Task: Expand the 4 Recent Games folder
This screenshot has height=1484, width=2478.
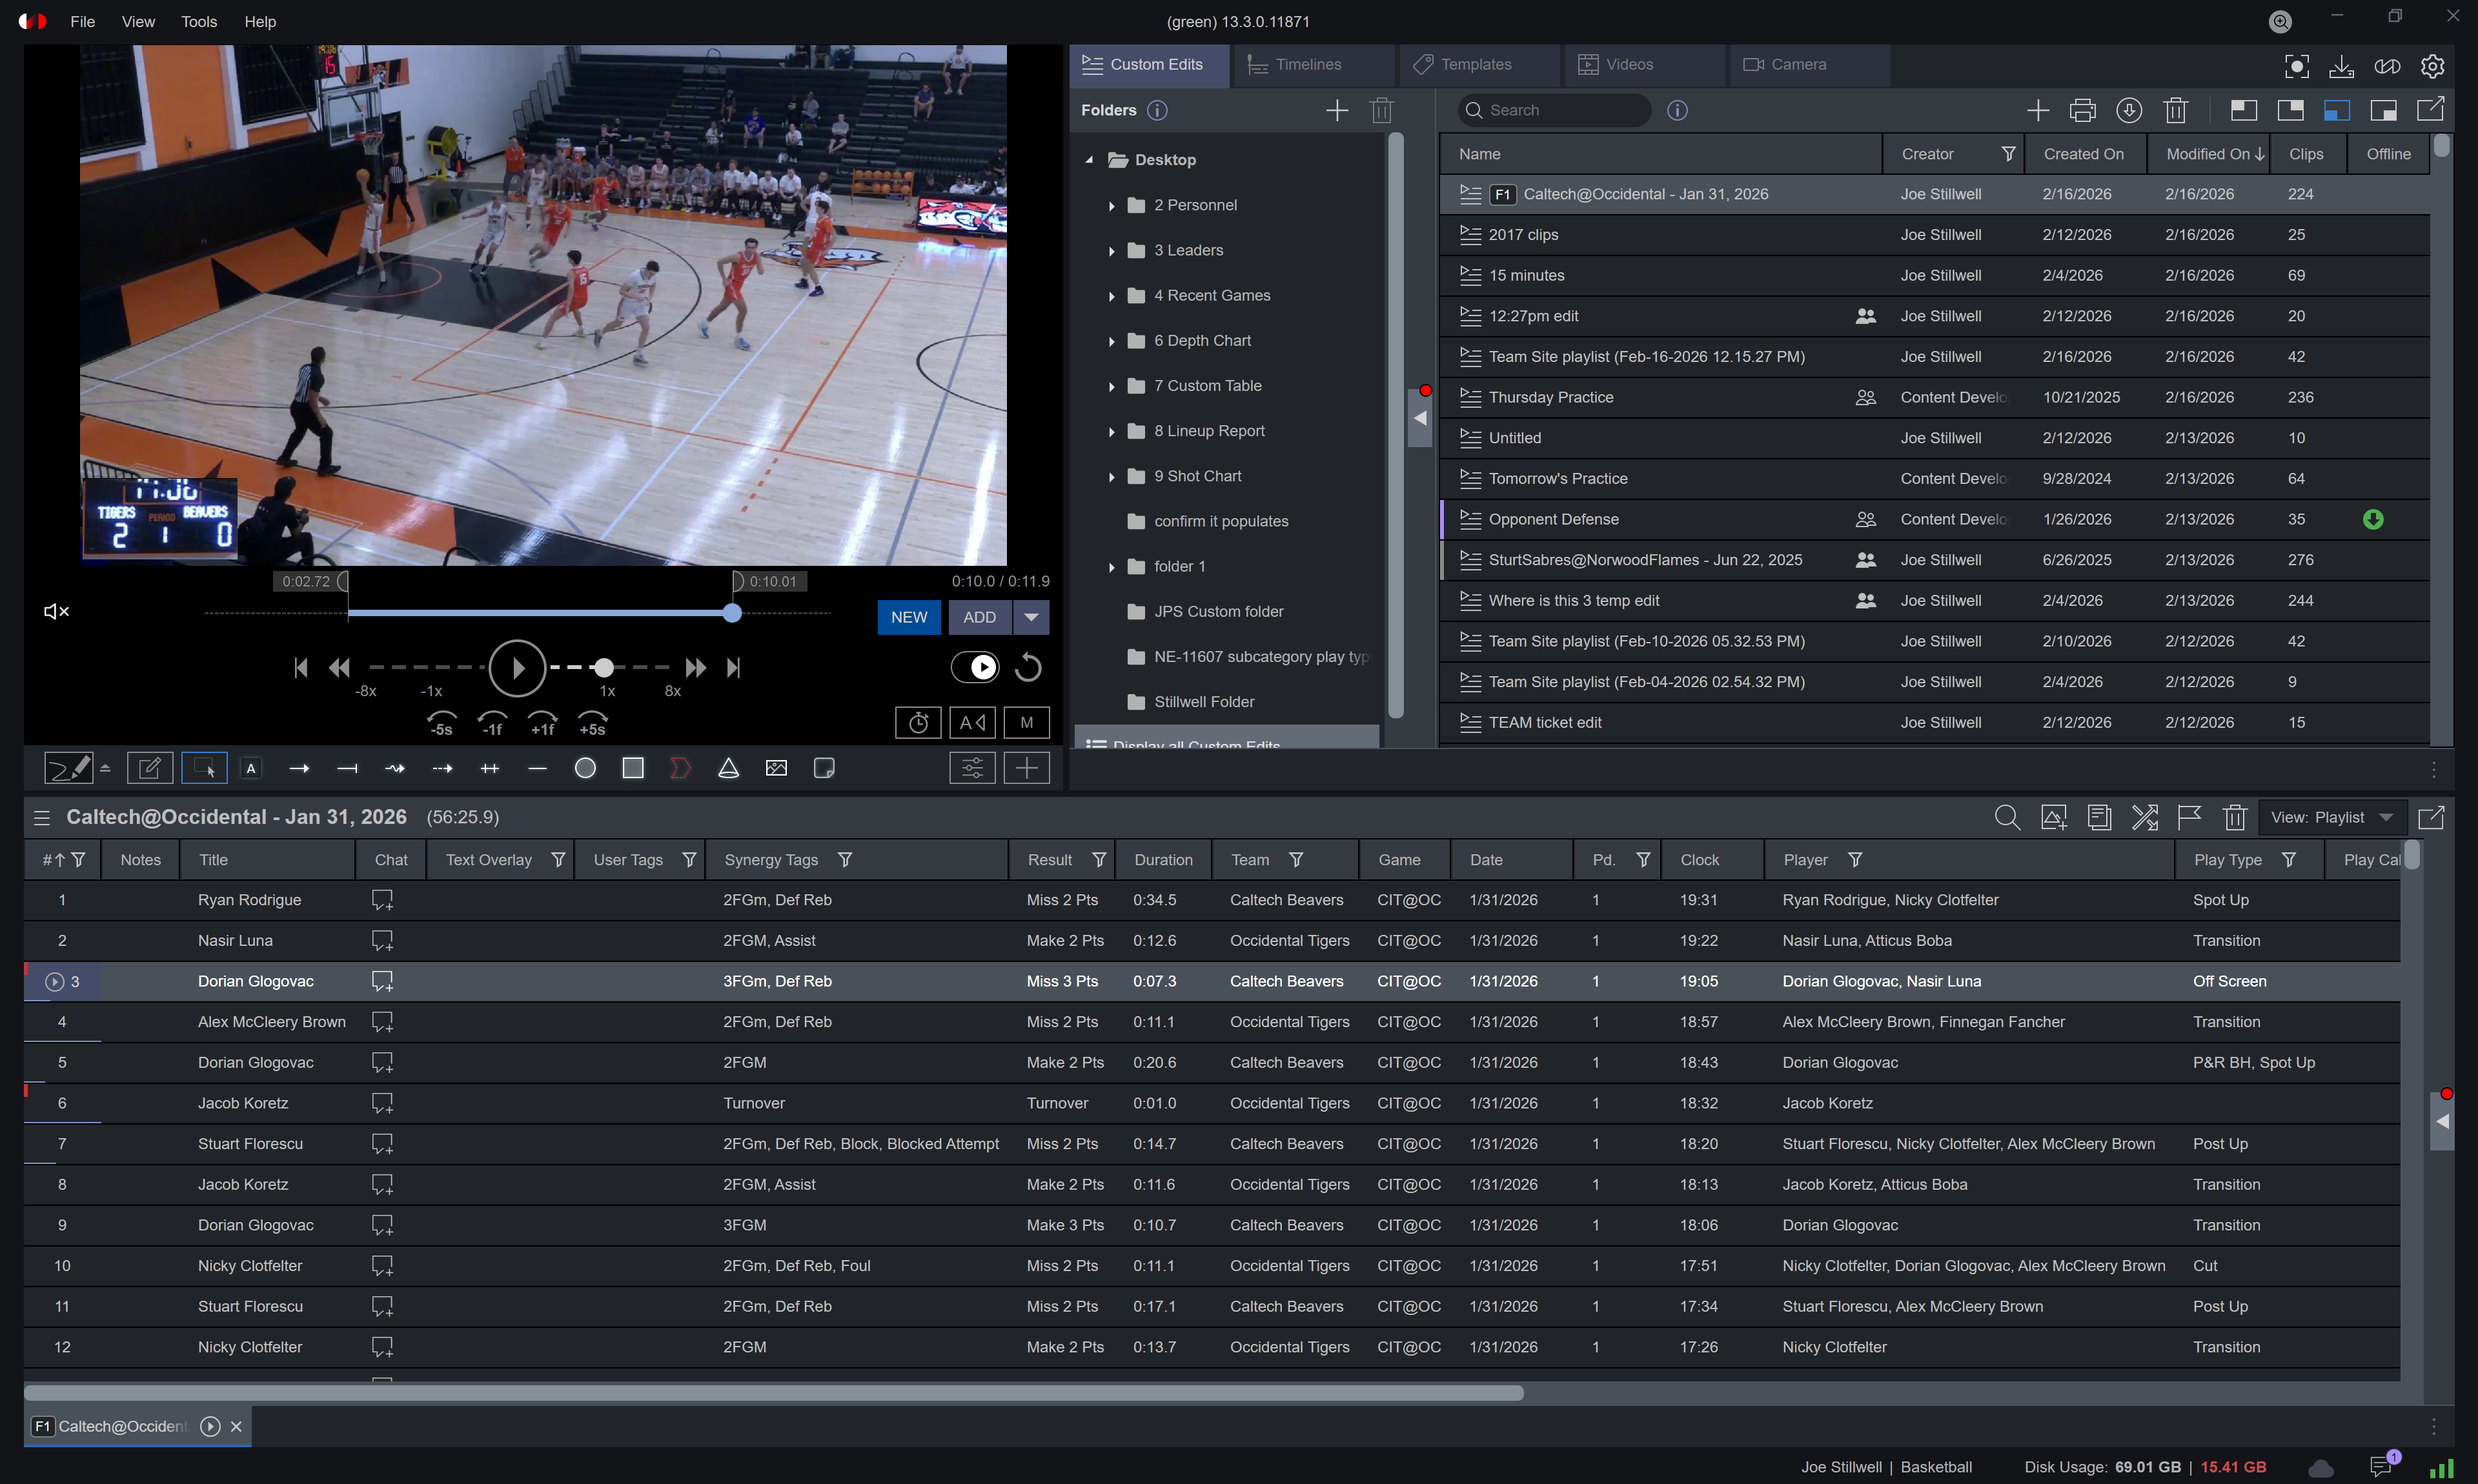Action: (1112, 296)
